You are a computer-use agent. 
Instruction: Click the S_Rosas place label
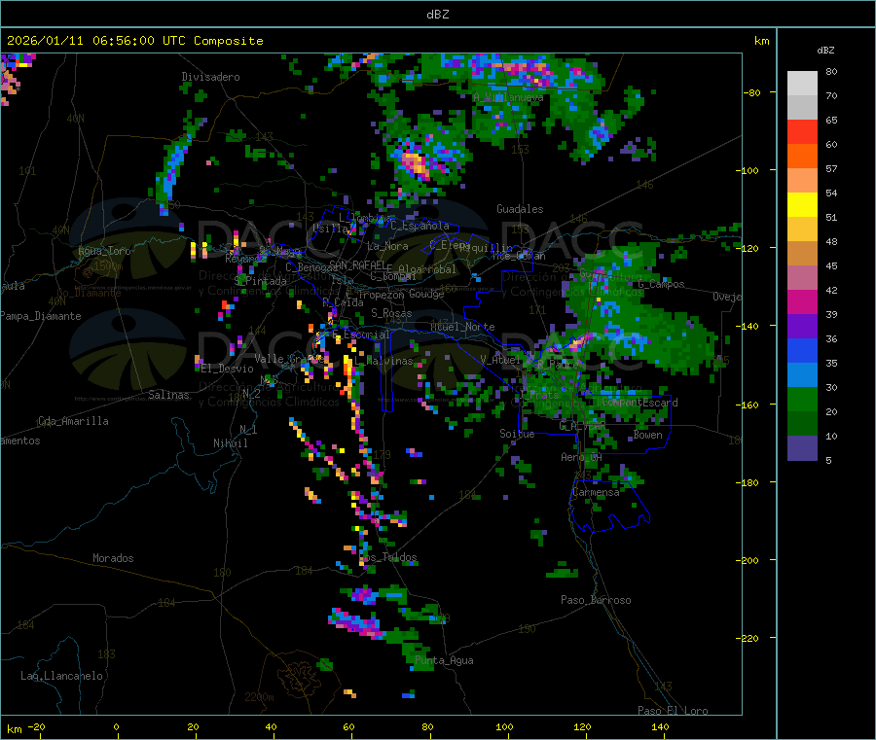click(x=391, y=313)
